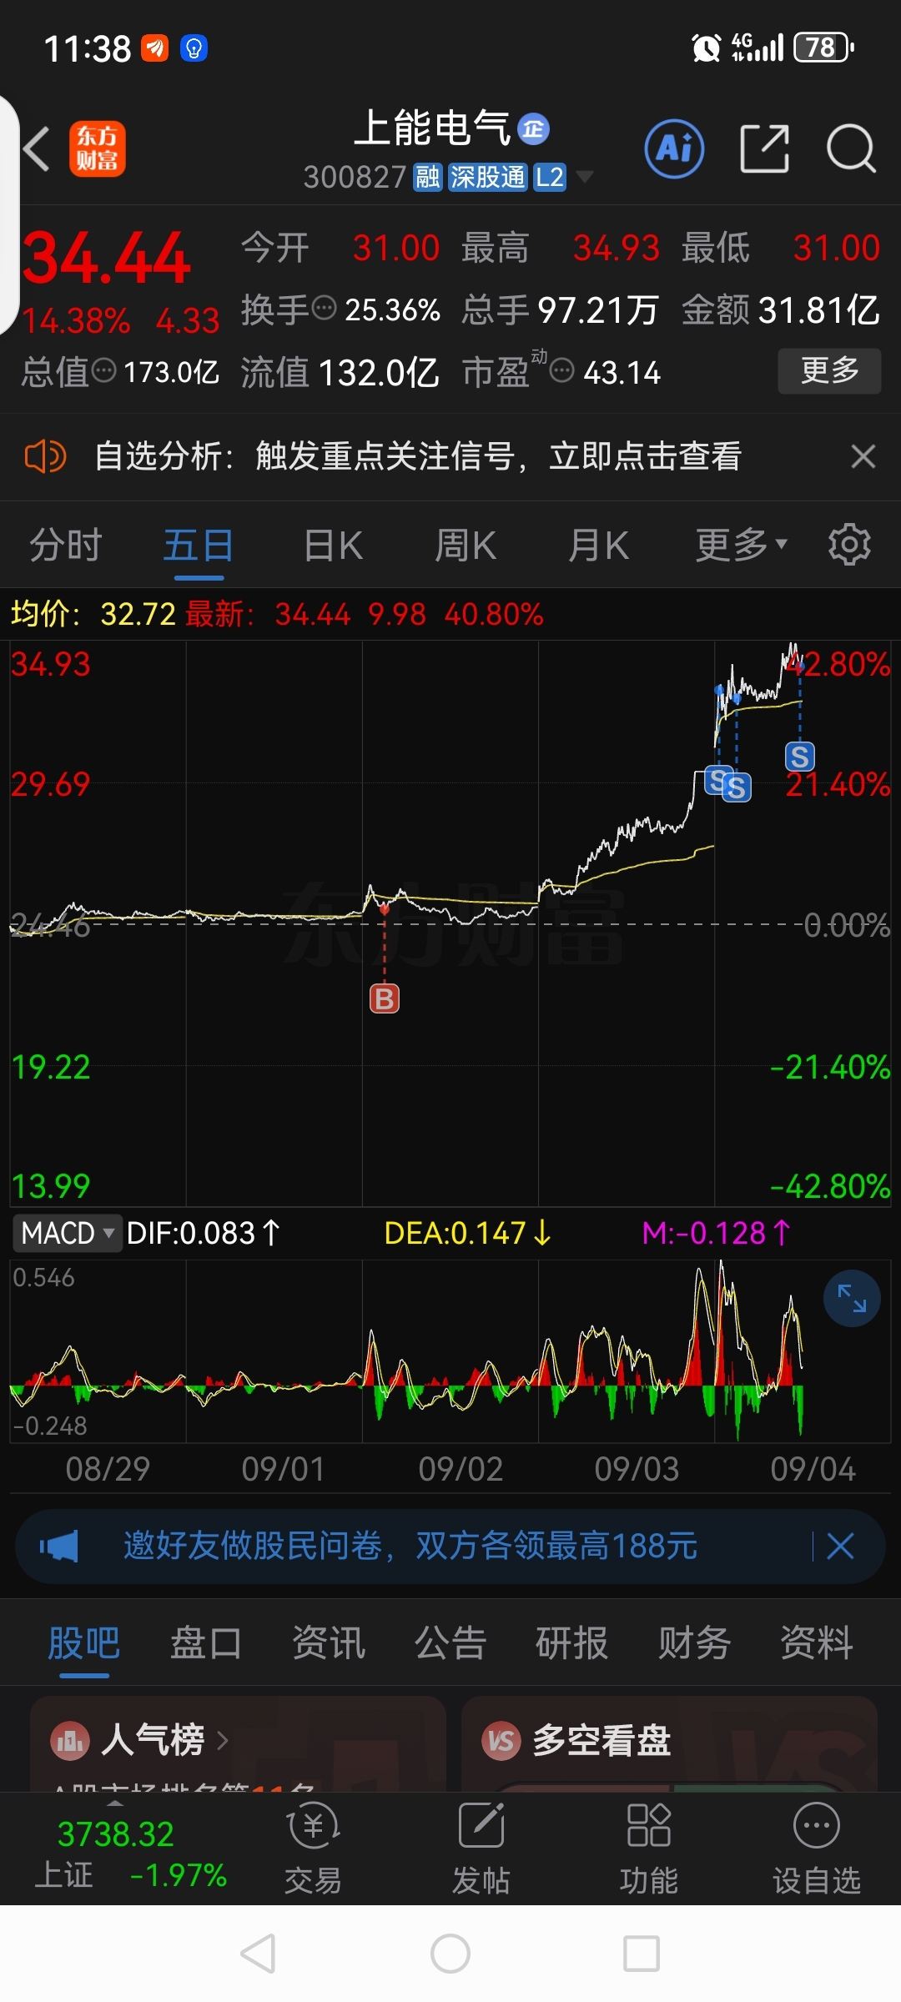This screenshot has width=901, height=2002.
Task: Tap the fullscreen expand chart icon
Action: pyautogui.click(x=852, y=1299)
